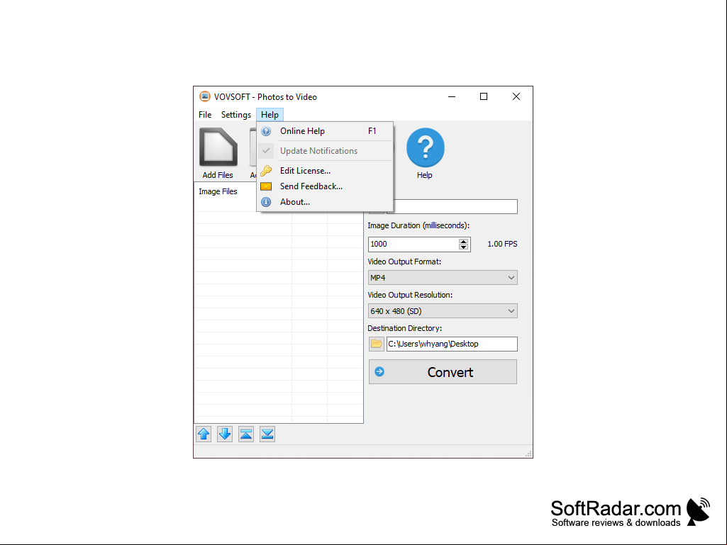Move selected image to top of list
This screenshot has height=545, width=727.
point(246,434)
